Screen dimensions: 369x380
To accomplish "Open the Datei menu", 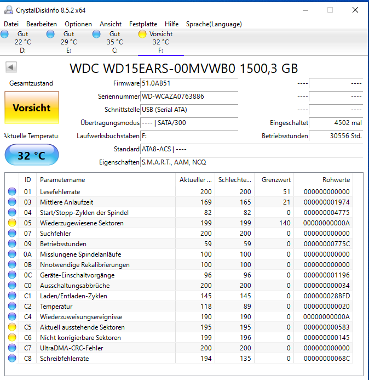I will 11,24.
